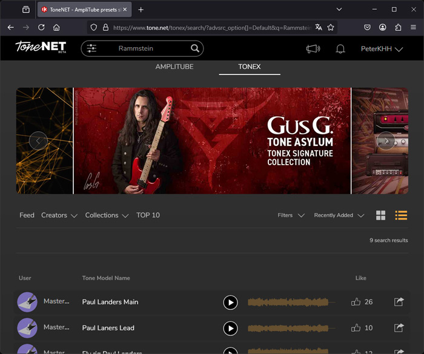This screenshot has height=354, width=424.
Task: Select the TONEX tab
Action: click(250, 67)
